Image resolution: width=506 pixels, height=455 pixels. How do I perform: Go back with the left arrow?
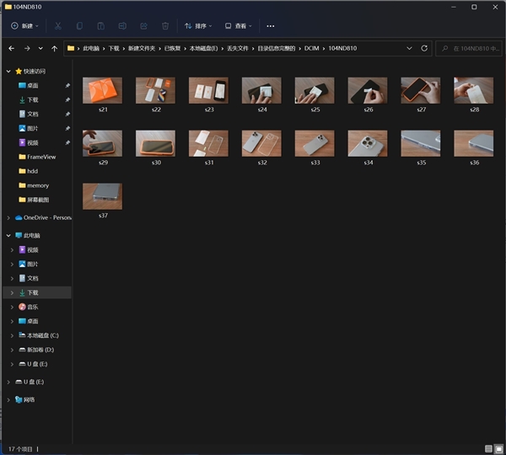coord(11,48)
